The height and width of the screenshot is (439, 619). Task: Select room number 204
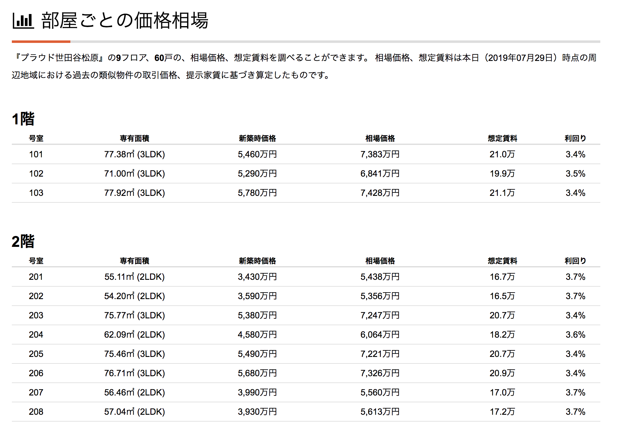(36, 335)
